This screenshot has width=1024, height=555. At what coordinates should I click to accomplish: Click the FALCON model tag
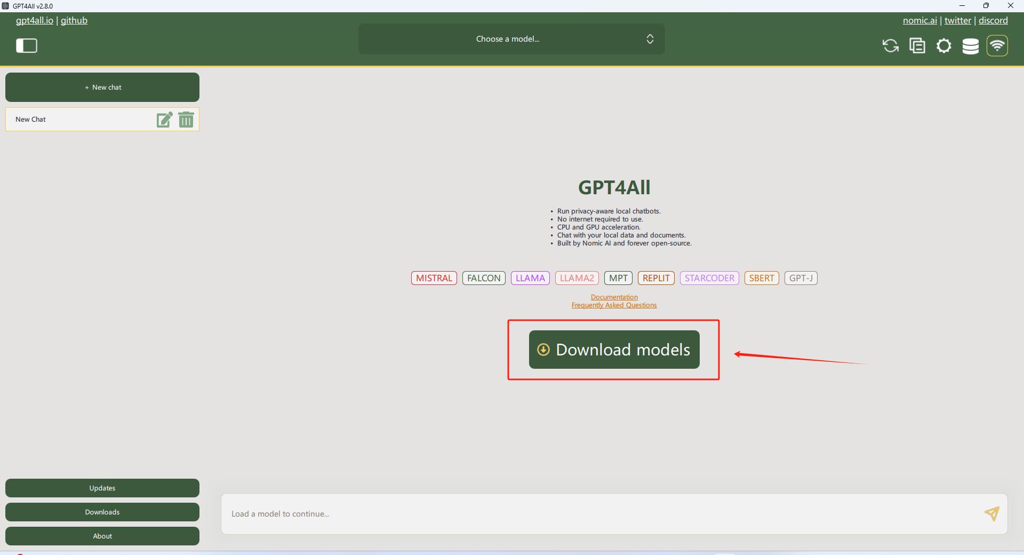pos(484,278)
